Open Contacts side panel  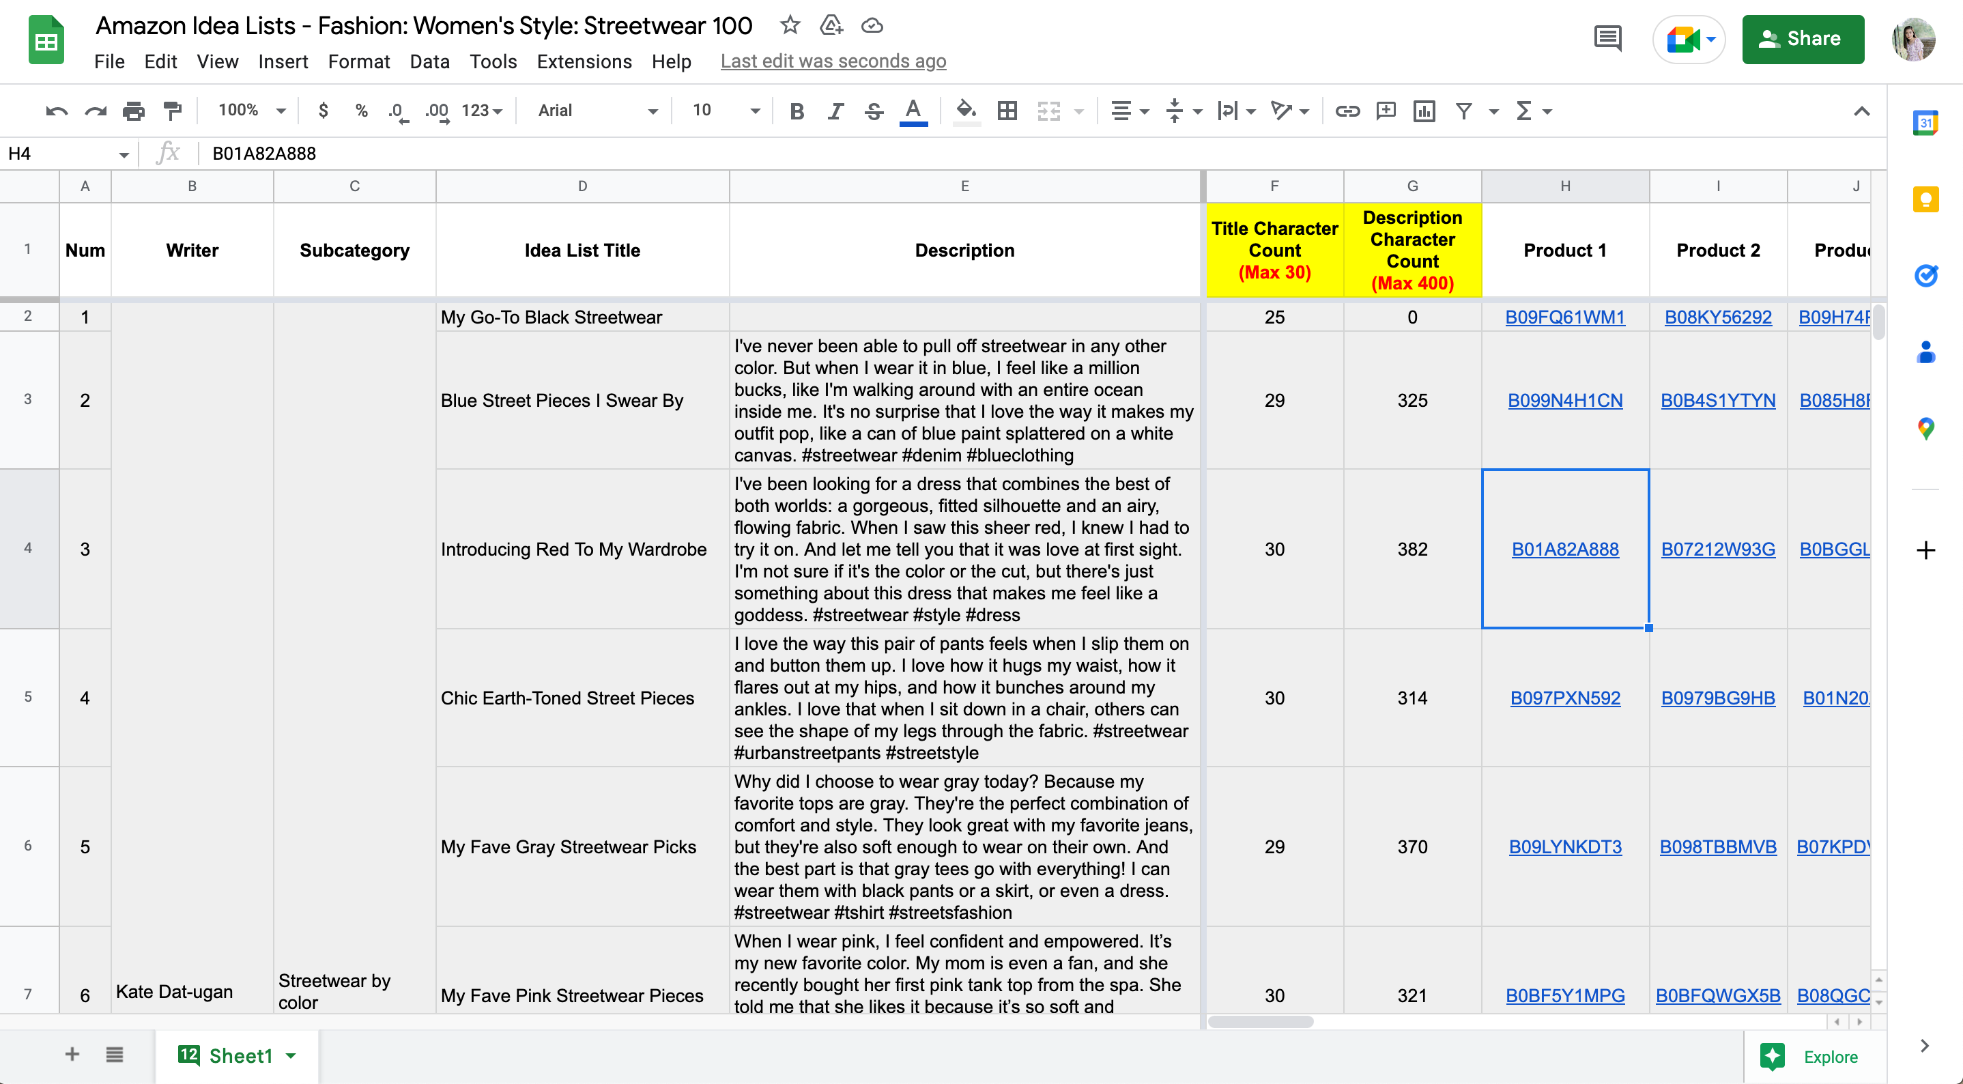click(1925, 352)
